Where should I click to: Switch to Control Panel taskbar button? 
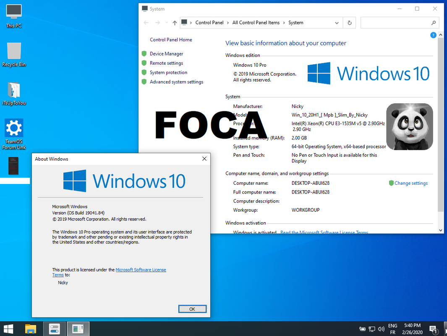(55, 329)
